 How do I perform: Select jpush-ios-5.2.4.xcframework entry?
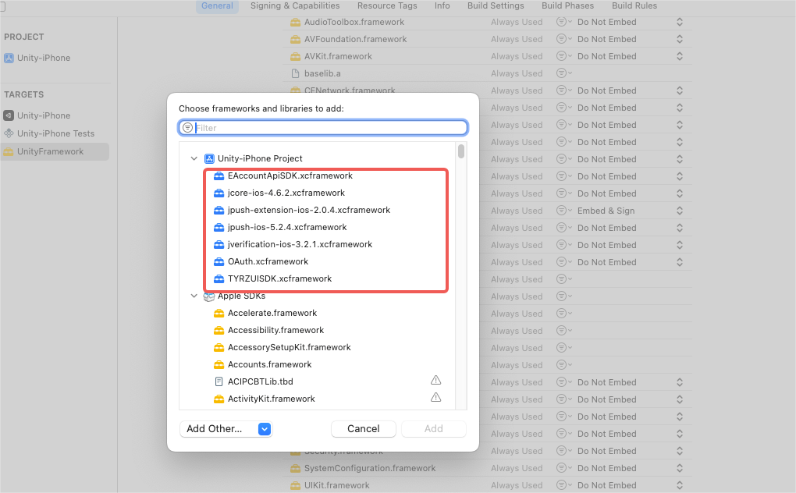pos(287,227)
